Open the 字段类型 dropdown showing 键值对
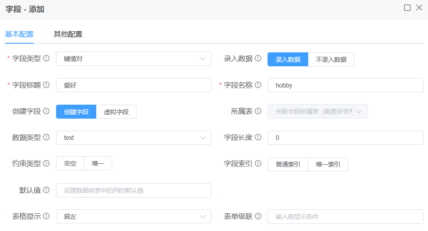The height and width of the screenshot is (231, 428). [x=133, y=59]
